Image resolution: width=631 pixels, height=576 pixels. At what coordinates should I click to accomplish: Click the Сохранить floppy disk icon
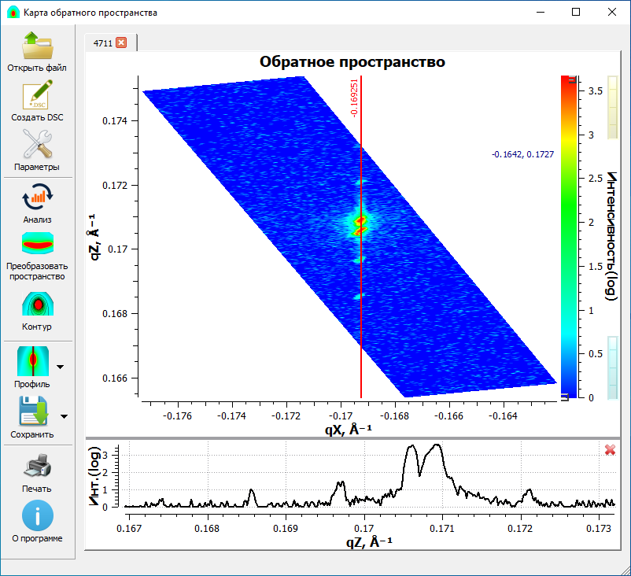(33, 412)
